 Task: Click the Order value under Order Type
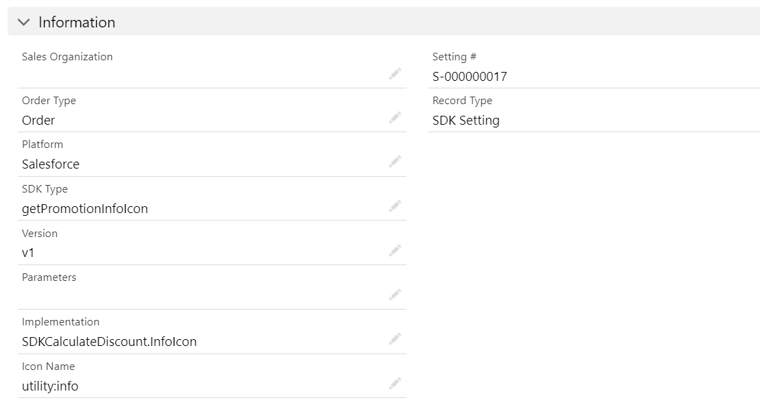[x=38, y=121]
